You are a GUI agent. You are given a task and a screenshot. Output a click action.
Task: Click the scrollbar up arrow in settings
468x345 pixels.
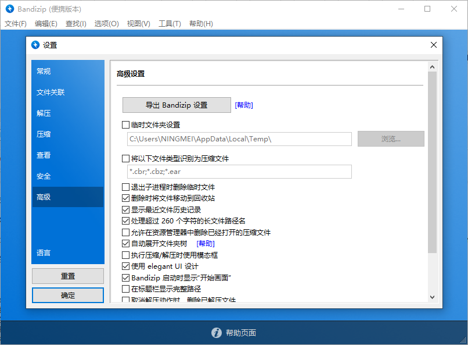[x=432, y=67]
